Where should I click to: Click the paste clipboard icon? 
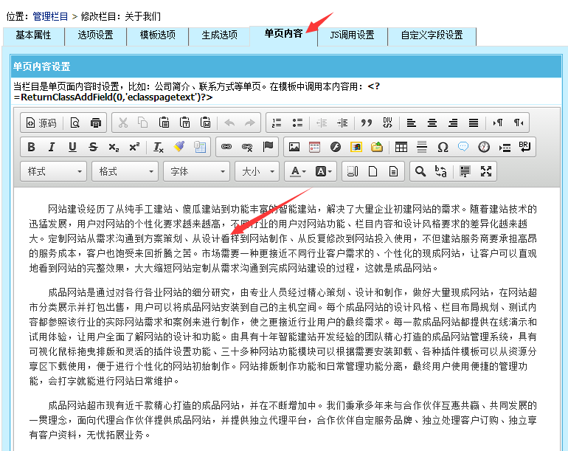[164, 123]
